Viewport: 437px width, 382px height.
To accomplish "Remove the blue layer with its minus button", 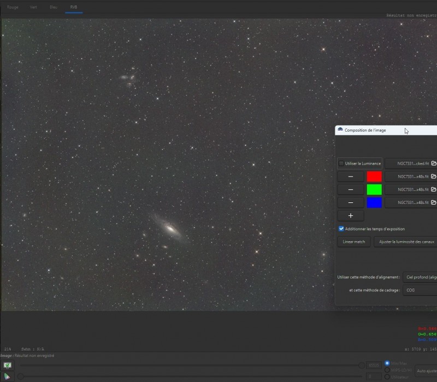I will click(x=351, y=202).
